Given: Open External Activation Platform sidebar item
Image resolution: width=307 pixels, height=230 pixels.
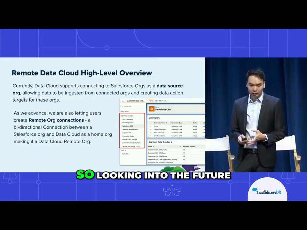Looking at the screenshot, I should (131, 143).
